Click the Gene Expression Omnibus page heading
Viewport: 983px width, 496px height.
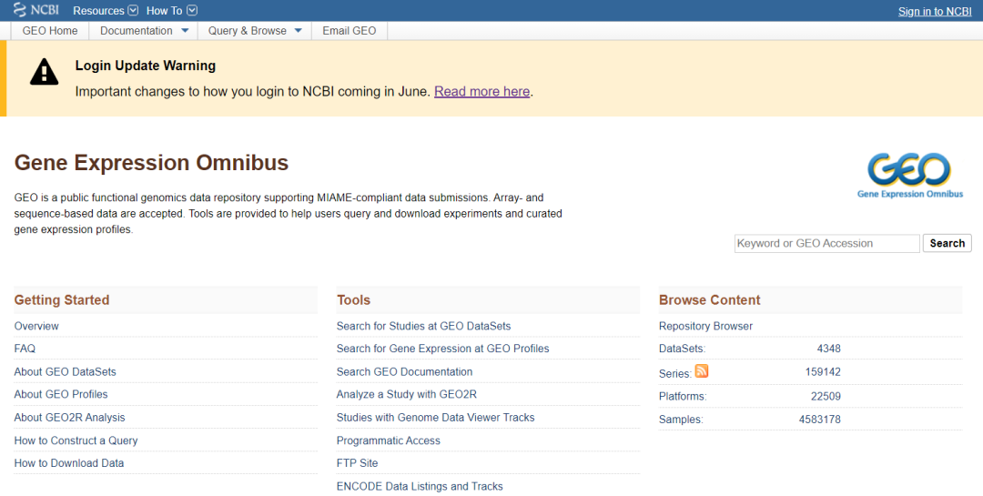coord(152,163)
